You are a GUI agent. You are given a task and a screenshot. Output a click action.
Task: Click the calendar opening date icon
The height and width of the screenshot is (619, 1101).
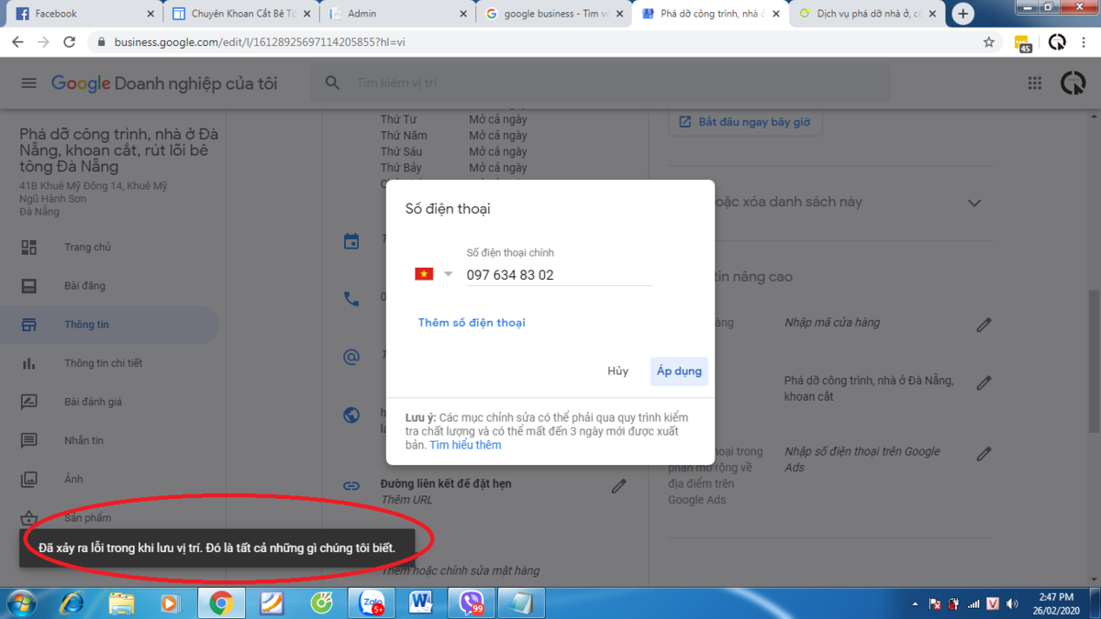(351, 242)
